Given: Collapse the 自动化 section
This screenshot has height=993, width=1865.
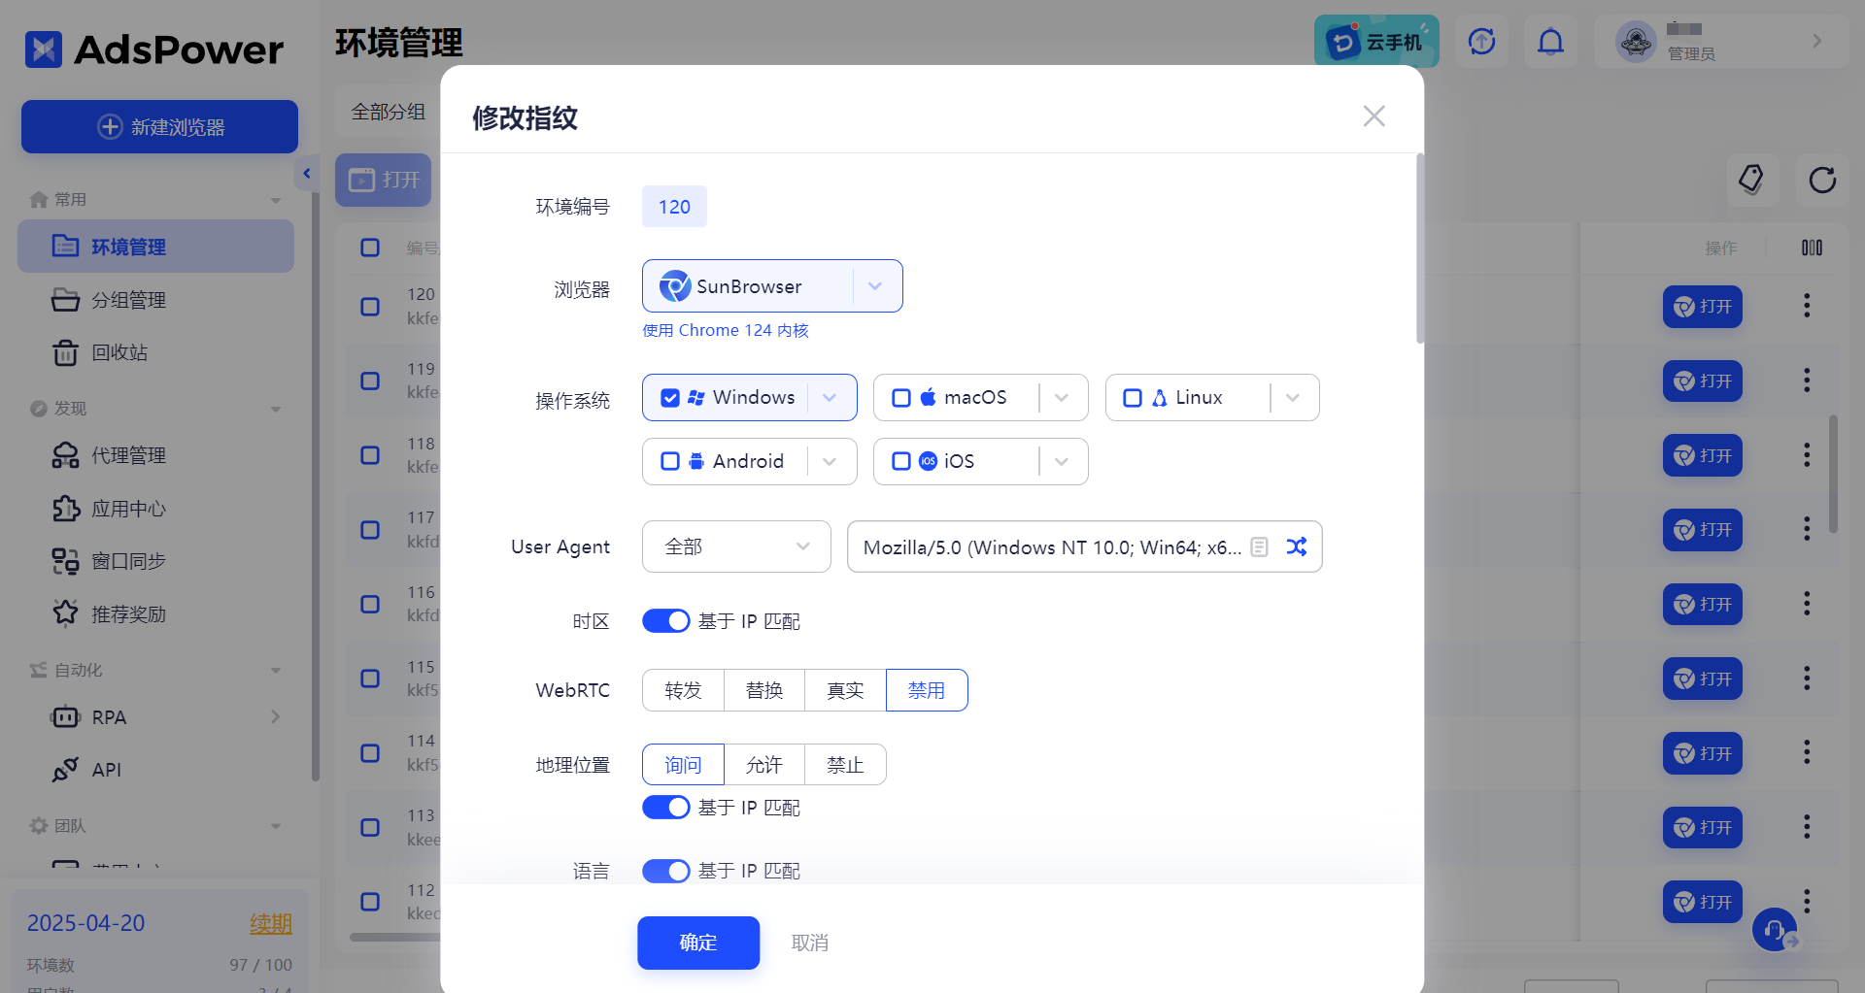Looking at the screenshot, I should 276,670.
